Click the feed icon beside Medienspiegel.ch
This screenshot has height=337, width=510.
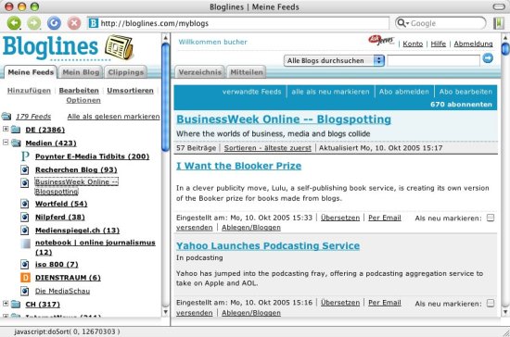(x=25, y=231)
